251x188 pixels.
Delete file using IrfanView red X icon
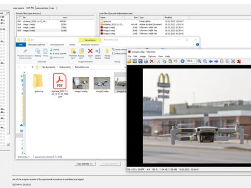[152, 61]
